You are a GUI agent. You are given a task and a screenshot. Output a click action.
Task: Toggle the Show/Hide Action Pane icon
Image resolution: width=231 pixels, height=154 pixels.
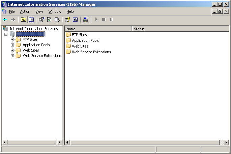[x=75, y=20]
